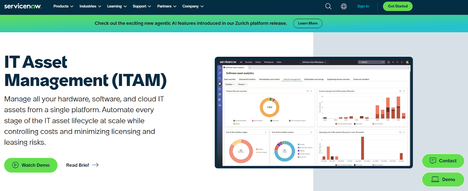Screen dimensions: 468x191
Task: Open kebab menu on Upcoming end of life widget
Action: 404,132
